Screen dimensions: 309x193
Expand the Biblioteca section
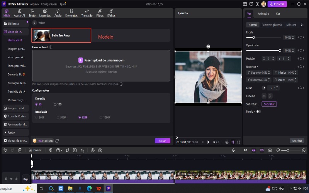(16, 24)
